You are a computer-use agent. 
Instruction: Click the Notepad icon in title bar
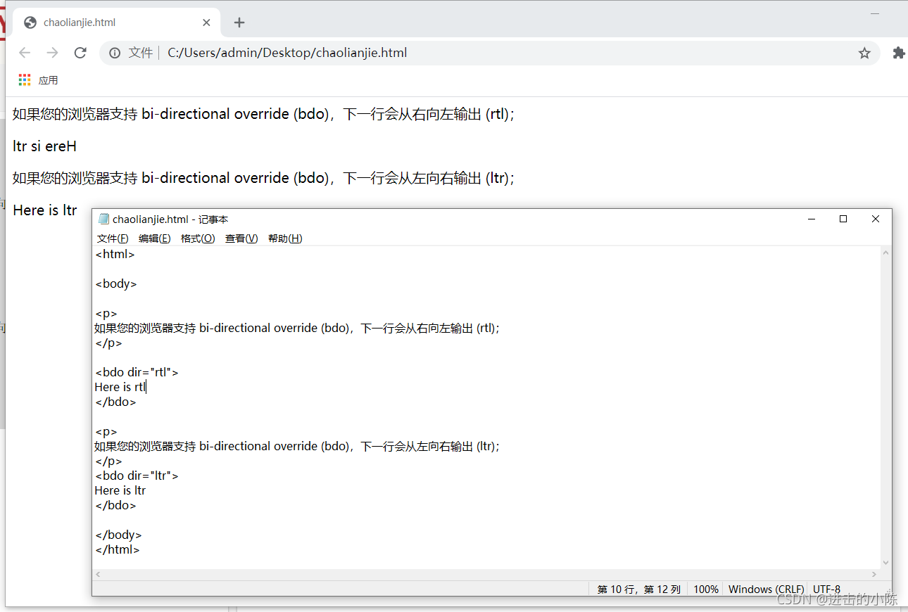(103, 219)
